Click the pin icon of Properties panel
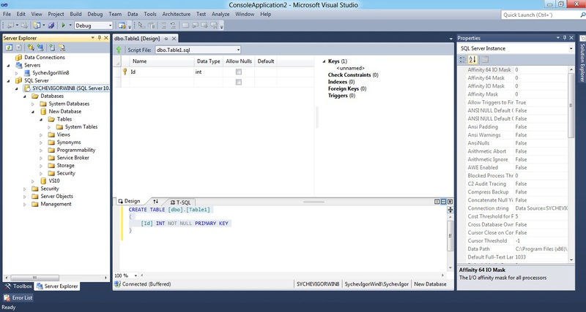Screen dimensions: 586x312 (564, 38)
